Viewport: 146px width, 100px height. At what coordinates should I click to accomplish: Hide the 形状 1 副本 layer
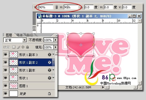click(x=6, y=70)
